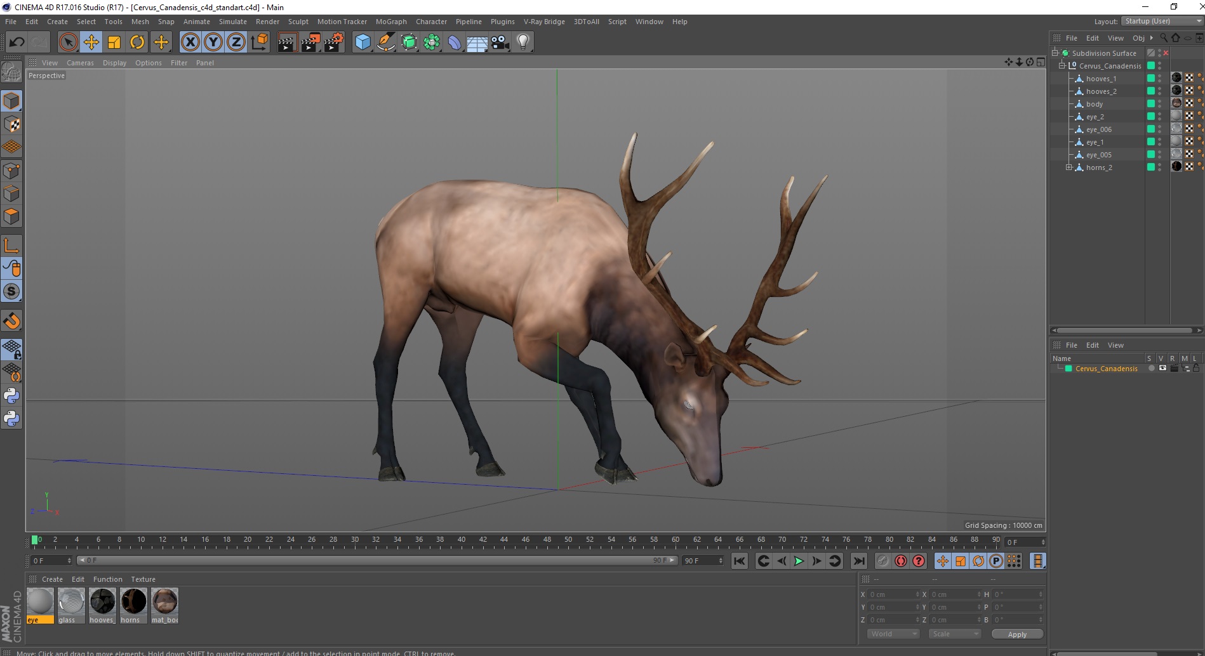Toggle visibility dots for hooves_1
The height and width of the screenshot is (656, 1205).
pos(1160,79)
